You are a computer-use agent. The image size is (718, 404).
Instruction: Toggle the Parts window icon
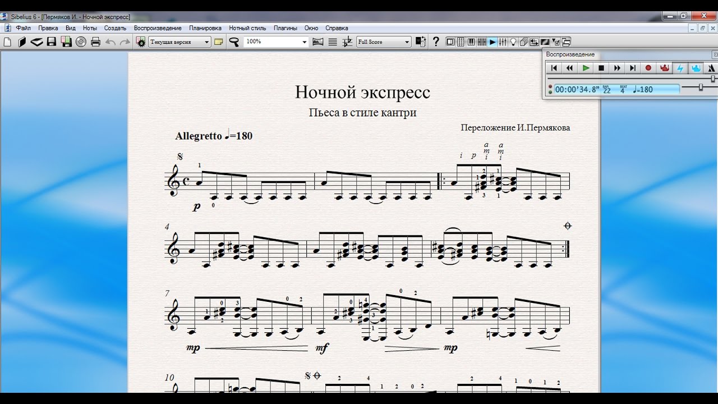click(523, 42)
